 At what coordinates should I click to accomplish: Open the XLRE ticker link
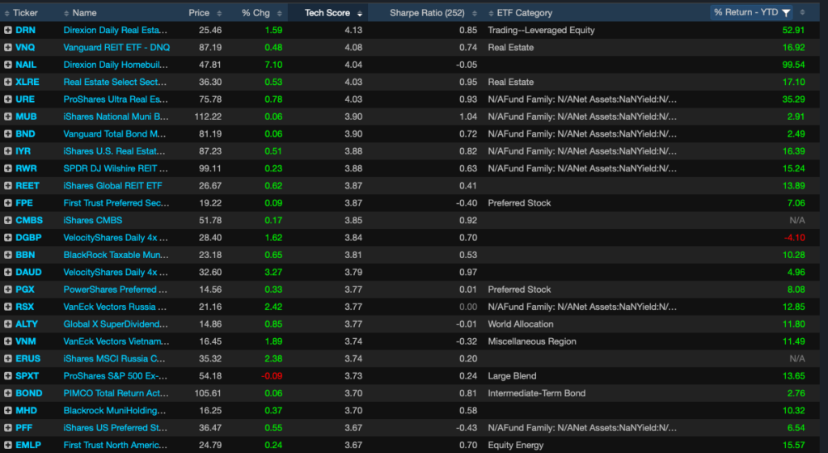point(27,82)
